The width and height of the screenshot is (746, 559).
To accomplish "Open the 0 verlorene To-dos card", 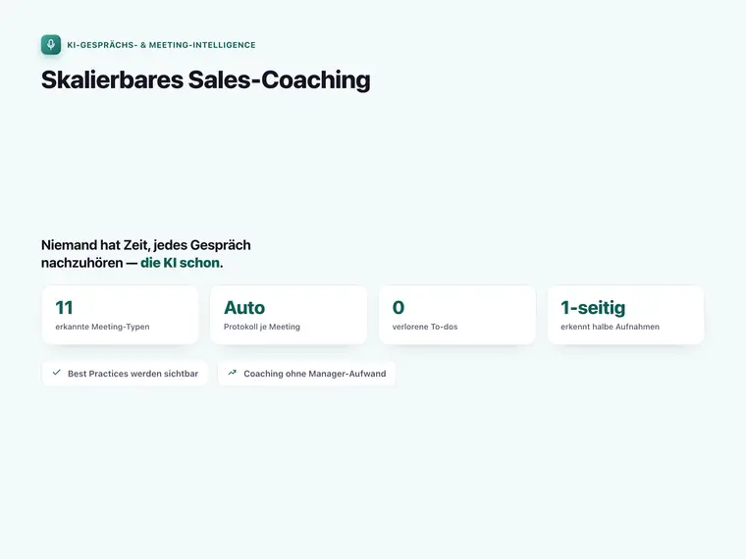I will tap(457, 315).
